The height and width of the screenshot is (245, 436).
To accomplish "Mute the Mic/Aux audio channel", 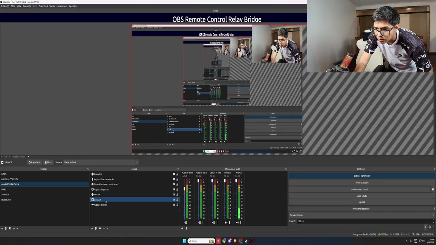I will 237,223.
